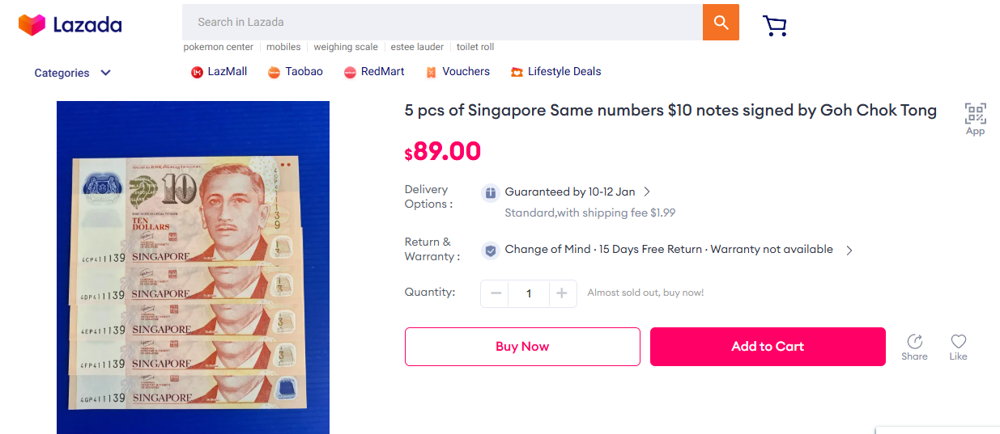Open RedMart from the nav bar
This screenshot has width=1000, height=434.
tap(374, 72)
